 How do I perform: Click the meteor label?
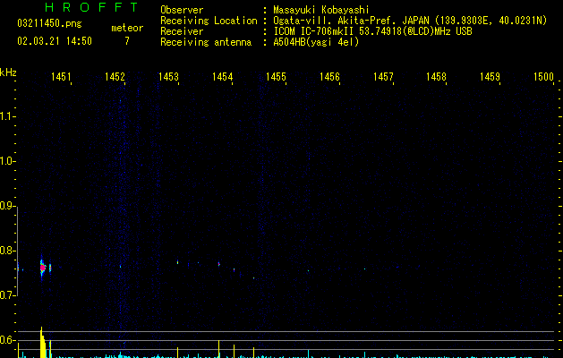(x=127, y=28)
